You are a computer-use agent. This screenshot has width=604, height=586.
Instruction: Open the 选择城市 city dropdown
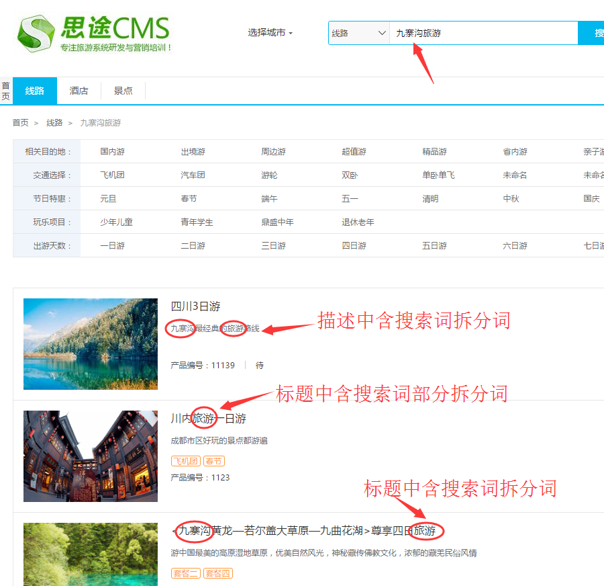click(270, 32)
